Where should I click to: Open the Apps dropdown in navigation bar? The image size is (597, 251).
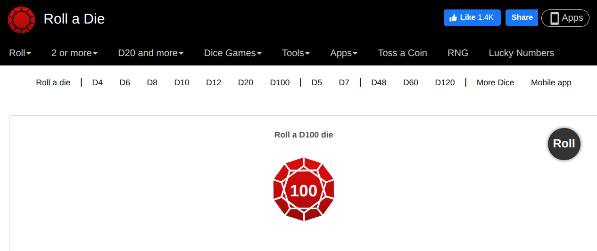344,53
